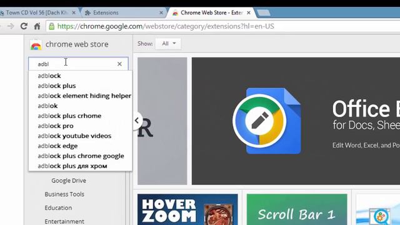
Task: Click the Chrome Web Store rainbow logo
Action: coord(36,46)
